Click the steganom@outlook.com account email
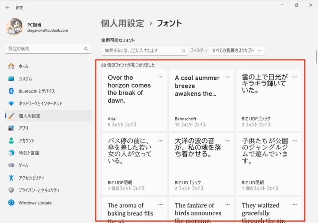This screenshot has height=223, width=318. tap(47, 30)
